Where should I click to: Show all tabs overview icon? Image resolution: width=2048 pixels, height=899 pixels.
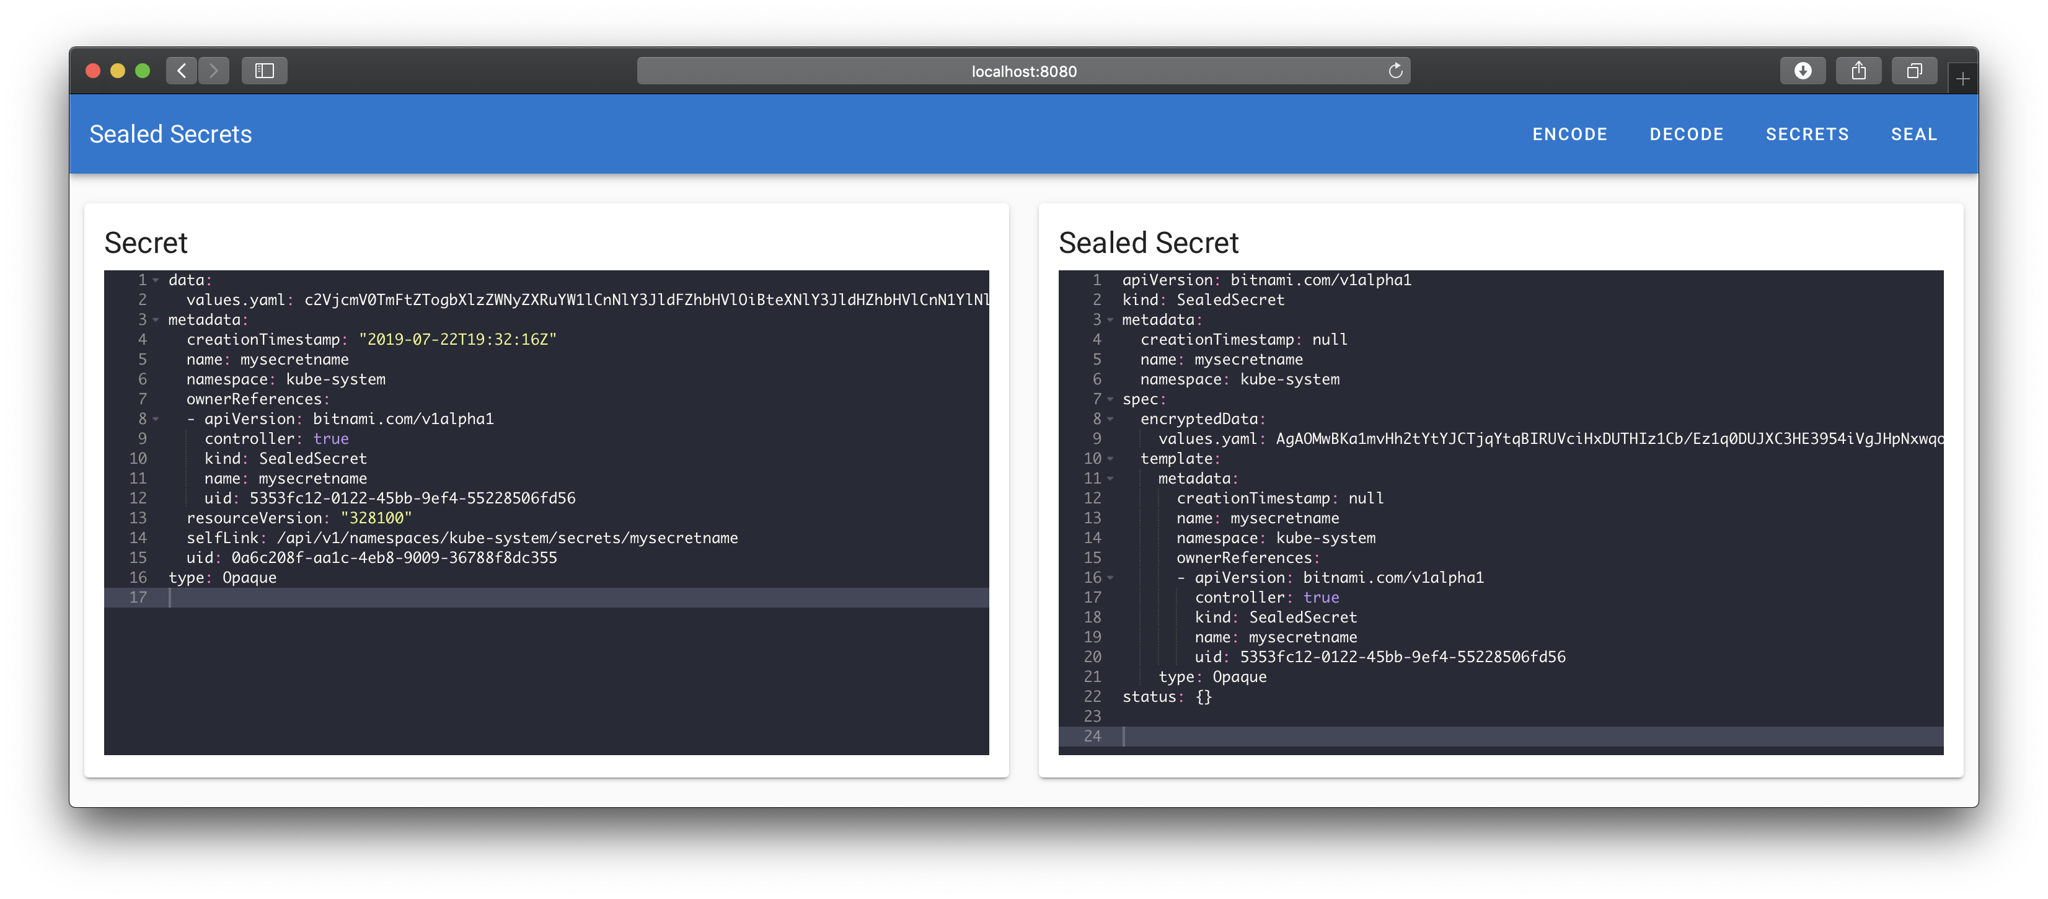tap(1913, 71)
